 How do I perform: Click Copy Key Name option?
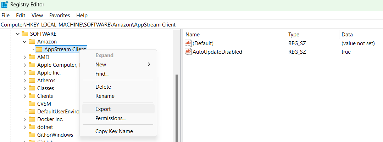[114, 131]
